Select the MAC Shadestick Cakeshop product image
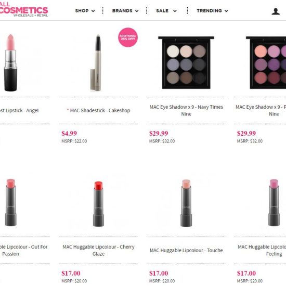 pyautogui.click(x=96, y=63)
